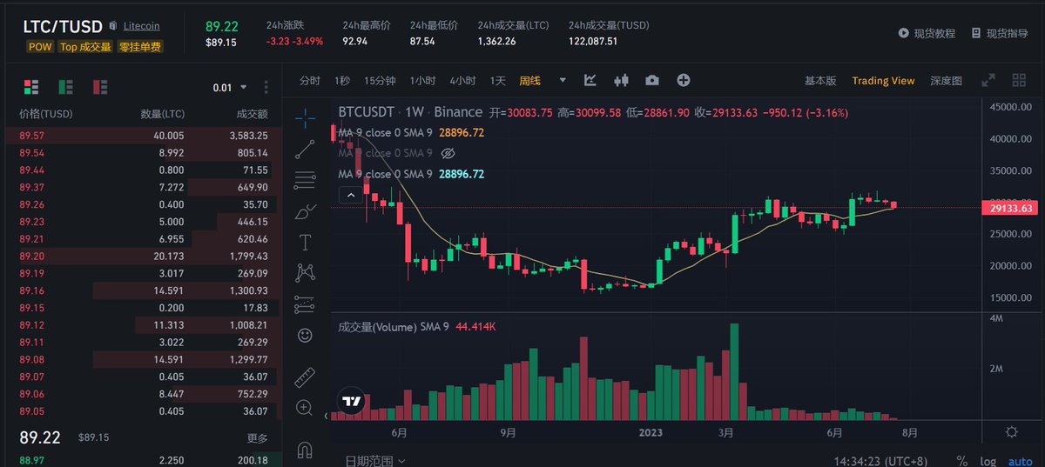Add a comparison with the plus icon
The height and width of the screenshot is (467, 1045).
684,80
